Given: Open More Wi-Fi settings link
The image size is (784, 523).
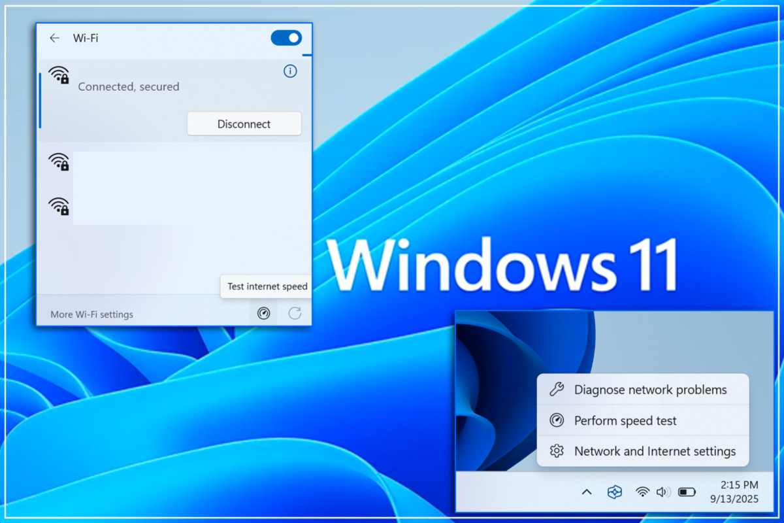Looking at the screenshot, I should click(91, 314).
